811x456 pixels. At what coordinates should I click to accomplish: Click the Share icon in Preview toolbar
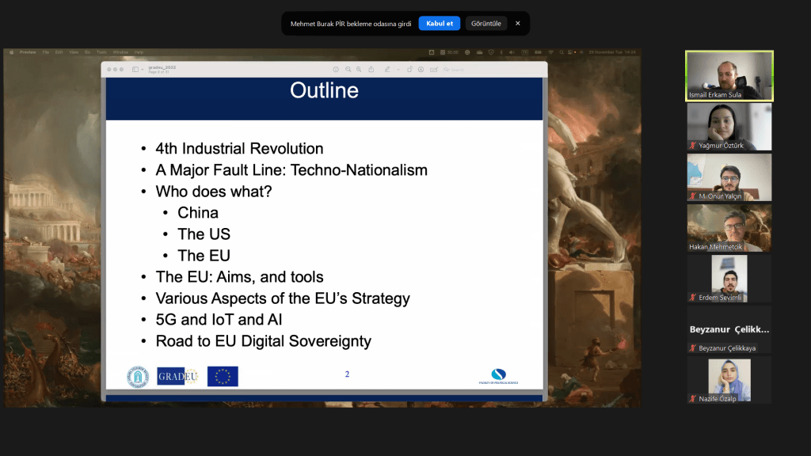(x=371, y=70)
